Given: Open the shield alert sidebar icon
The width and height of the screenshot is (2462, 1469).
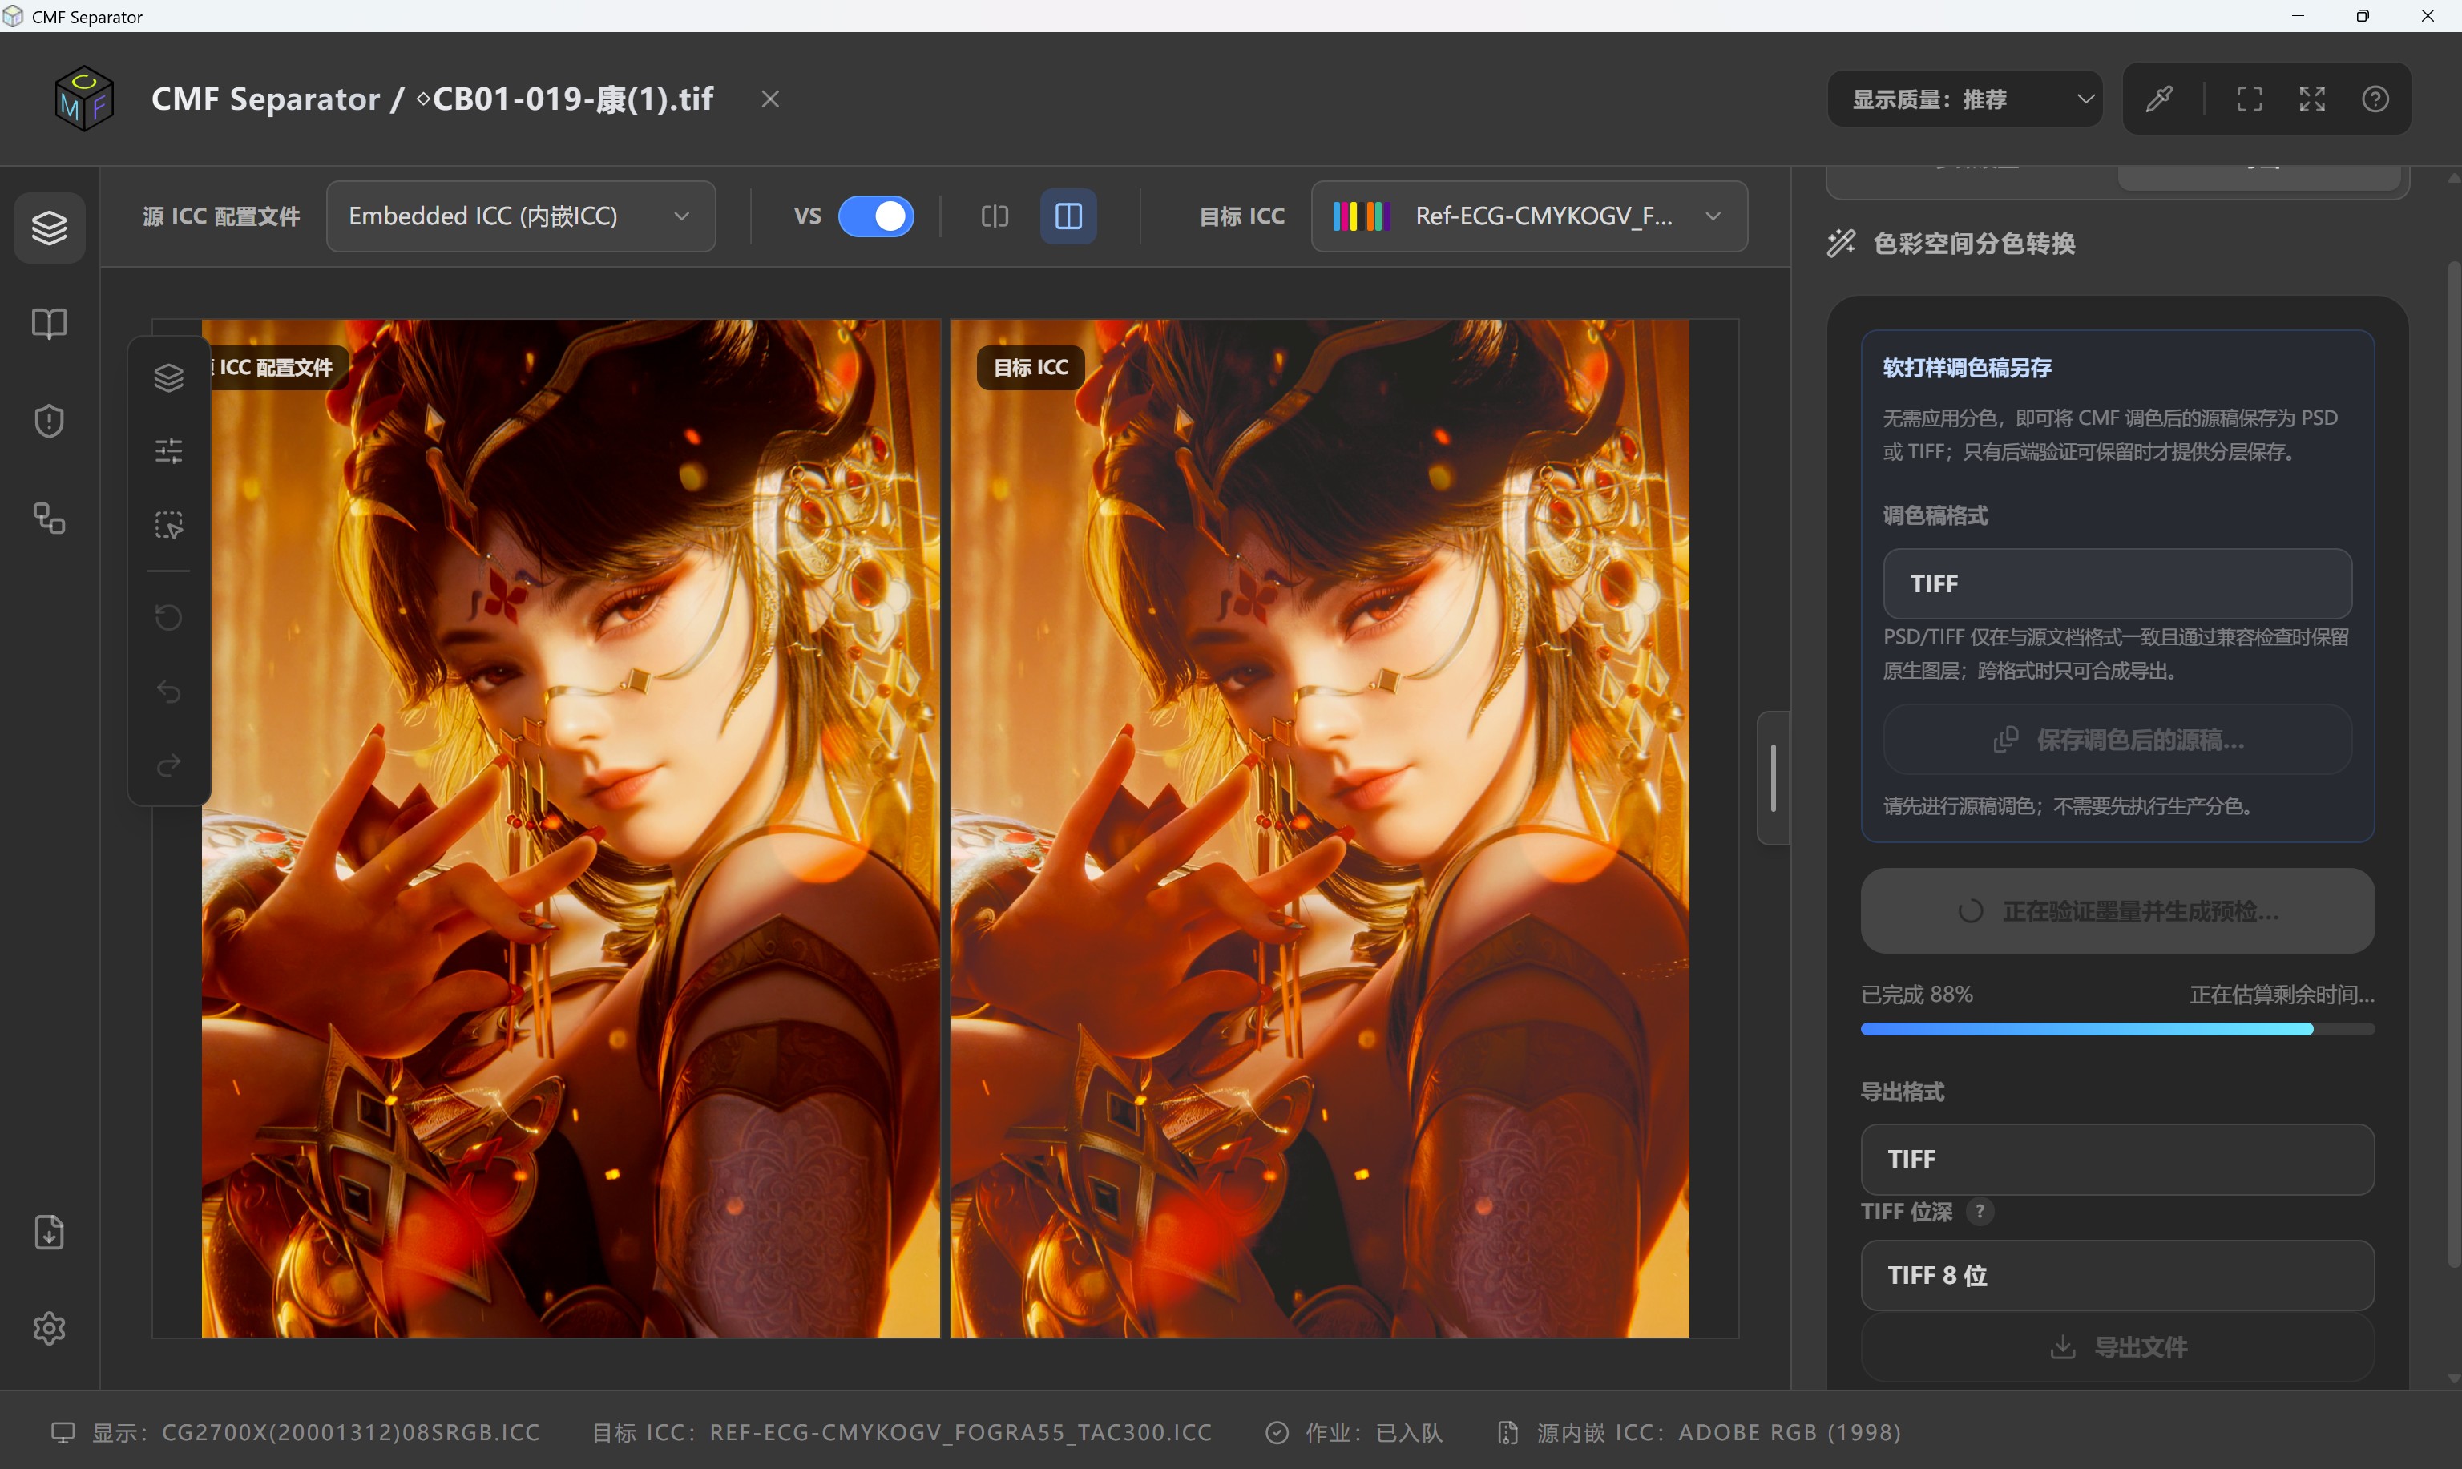Looking at the screenshot, I should coord(50,422).
